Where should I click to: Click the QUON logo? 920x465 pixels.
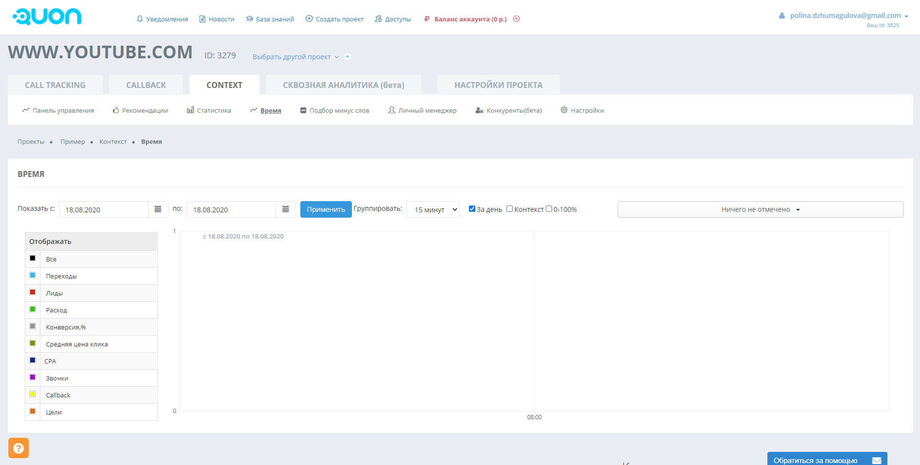click(x=47, y=17)
